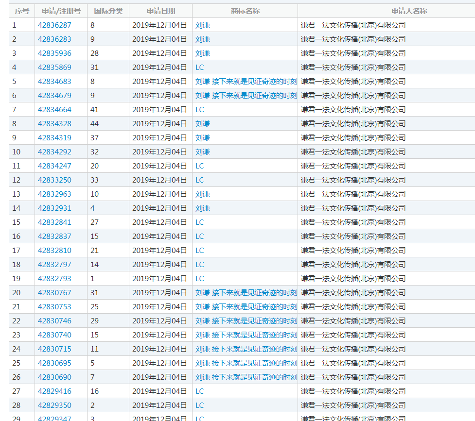
Task: Open registration number 42832837
Action: click(54, 236)
